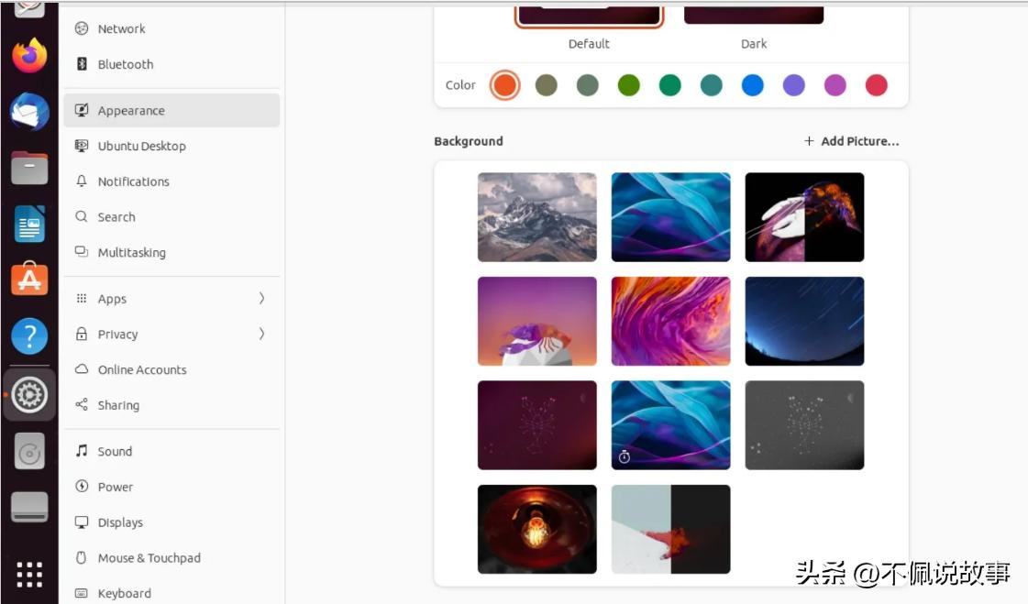1028x604 pixels.
Task: Open Ubuntu Desktop settings
Action: tap(142, 146)
